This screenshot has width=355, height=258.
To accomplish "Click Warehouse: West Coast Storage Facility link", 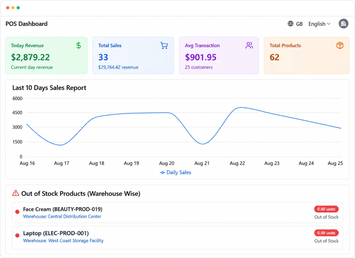I will coord(63,241).
